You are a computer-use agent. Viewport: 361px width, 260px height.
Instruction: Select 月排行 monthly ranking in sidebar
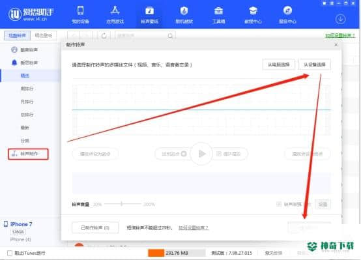tap(27, 102)
